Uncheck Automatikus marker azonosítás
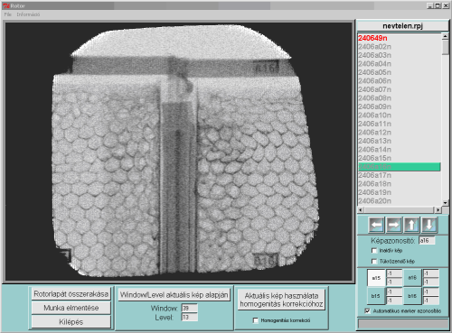Viewport: 452px width, 333px height. (x=367, y=311)
